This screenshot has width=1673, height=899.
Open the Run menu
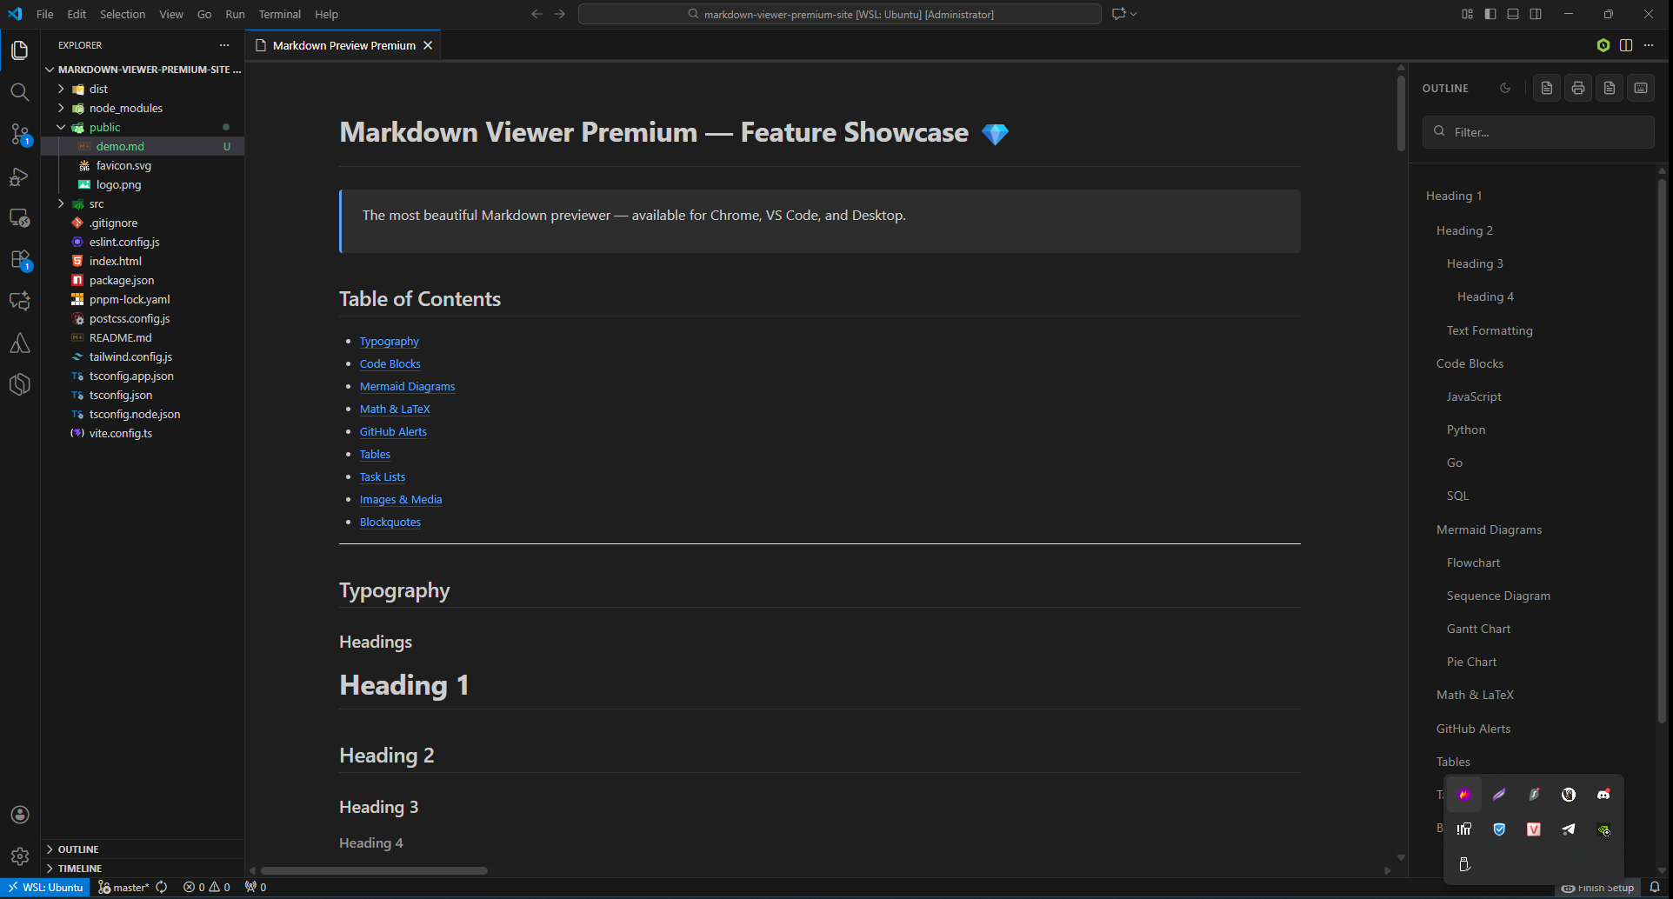235,14
